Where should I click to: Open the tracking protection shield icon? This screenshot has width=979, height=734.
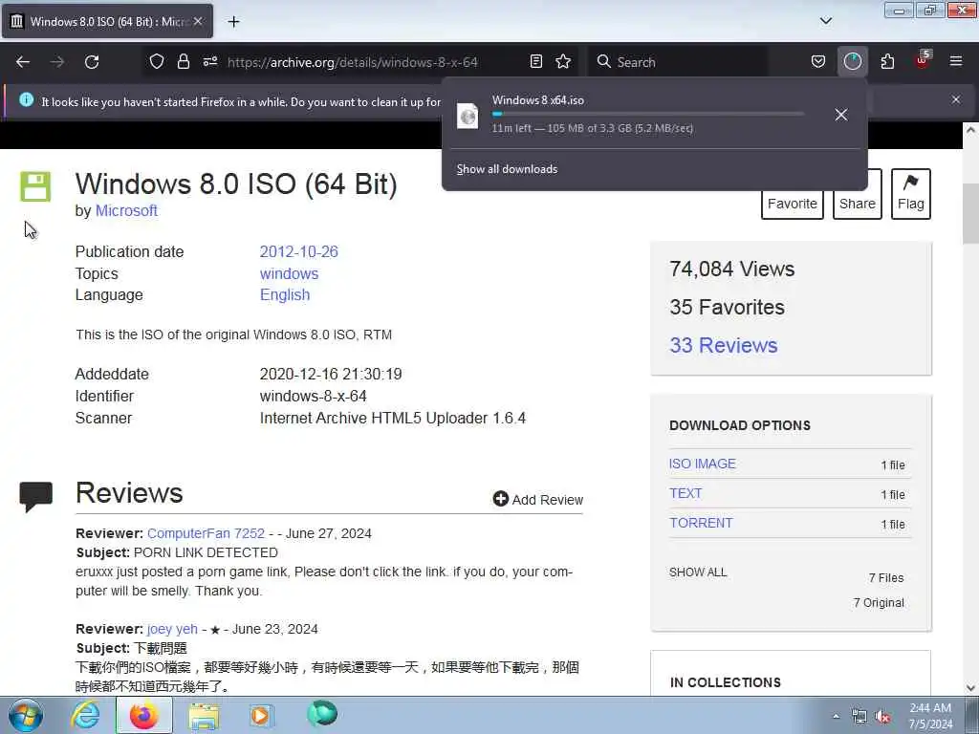(157, 61)
